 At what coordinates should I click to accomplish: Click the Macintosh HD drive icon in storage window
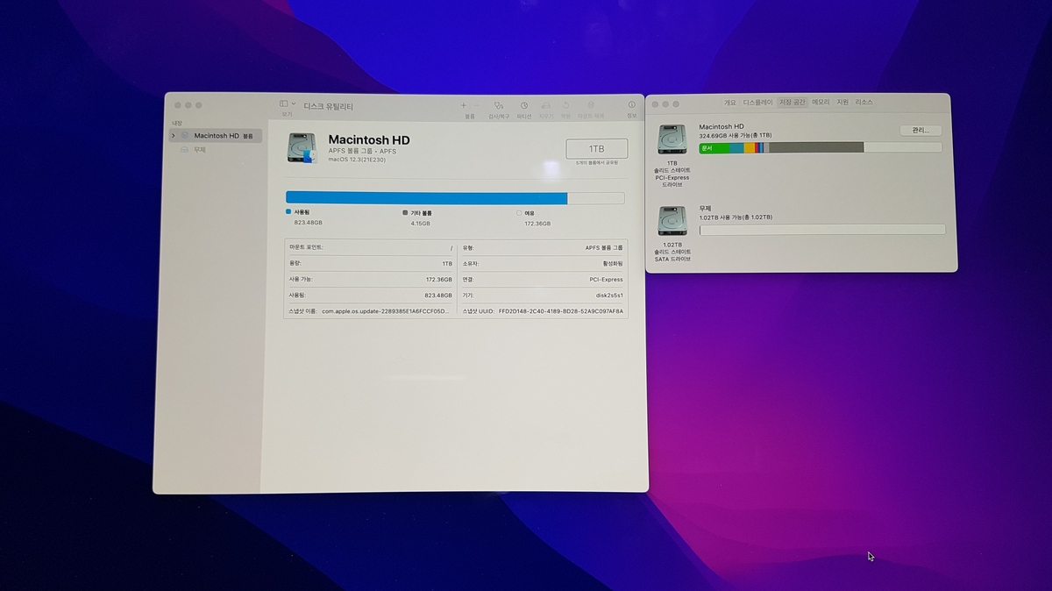click(x=672, y=141)
